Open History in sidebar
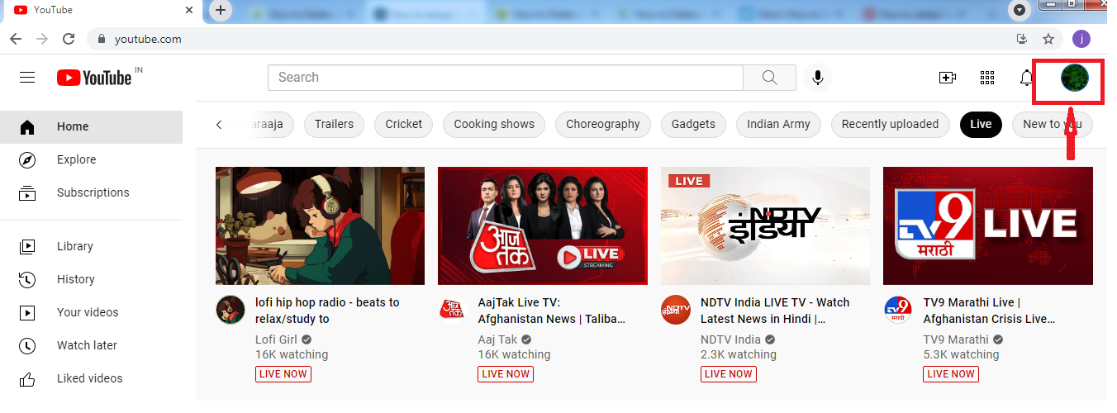This screenshot has width=1117, height=413. pos(91,279)
